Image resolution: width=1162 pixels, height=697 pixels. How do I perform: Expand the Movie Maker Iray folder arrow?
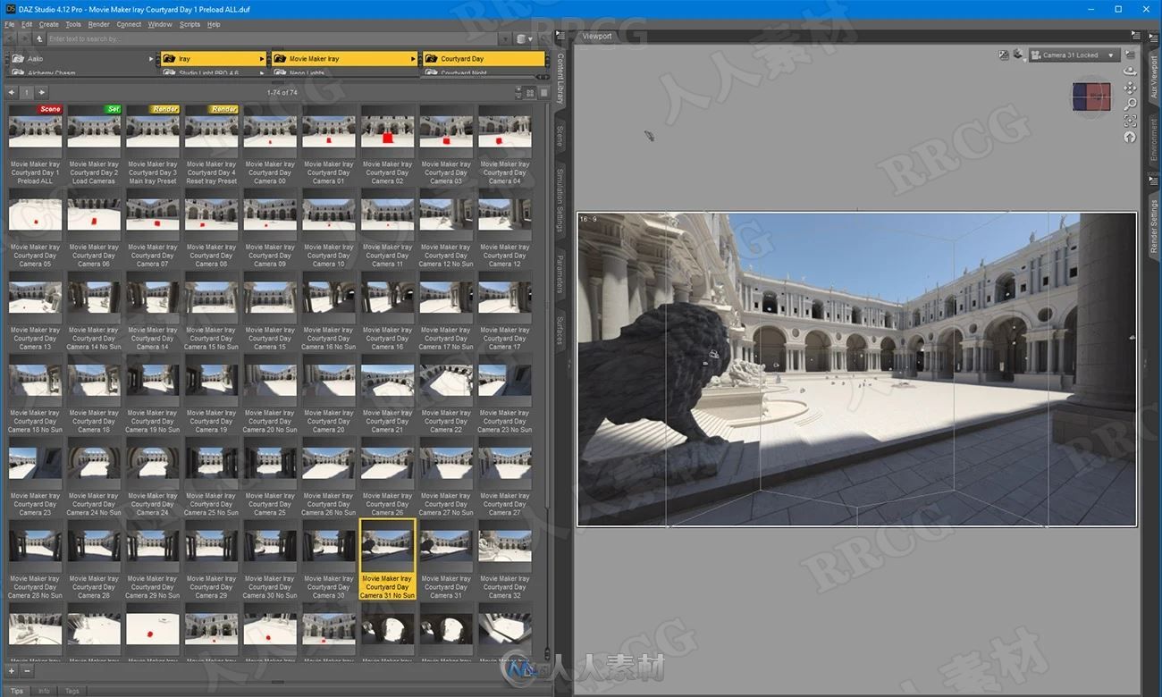click(x=413, y=59)
